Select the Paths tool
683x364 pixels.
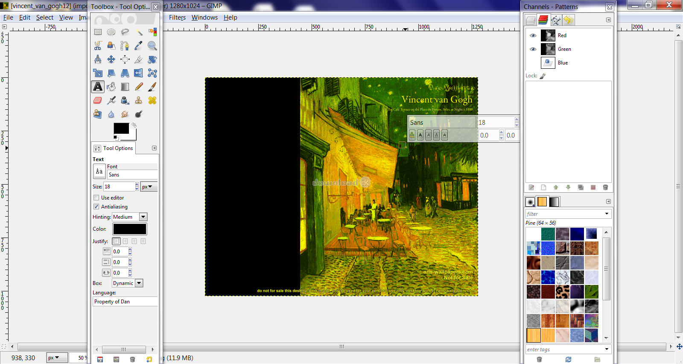pos(125,46)
